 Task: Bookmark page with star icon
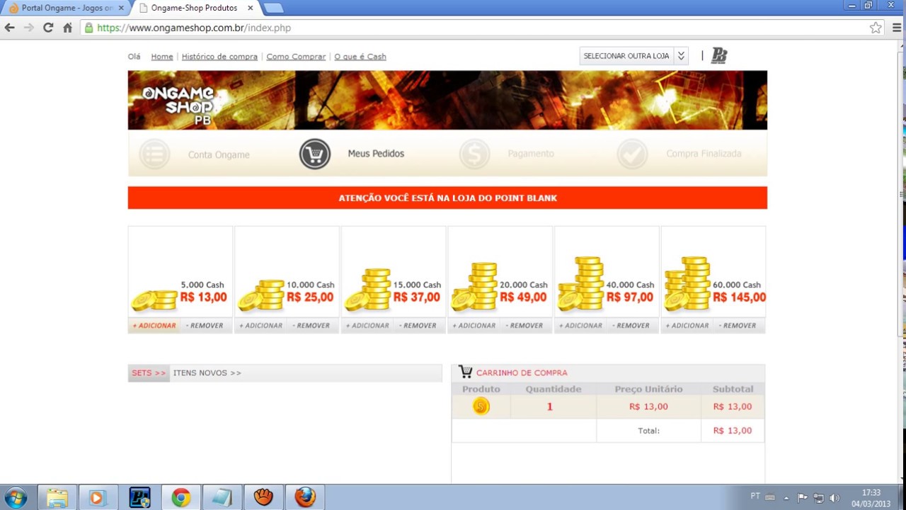click(x=876, y=28)
